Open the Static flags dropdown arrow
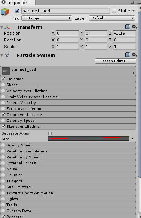The image size is (141, 218). coord(134,11)
